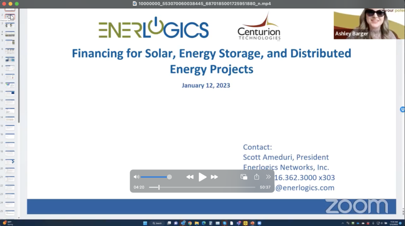The height and width of the screenshot is (226, 405).
Task: Select slide 19 thumbnail
Action: coord(10,162)
